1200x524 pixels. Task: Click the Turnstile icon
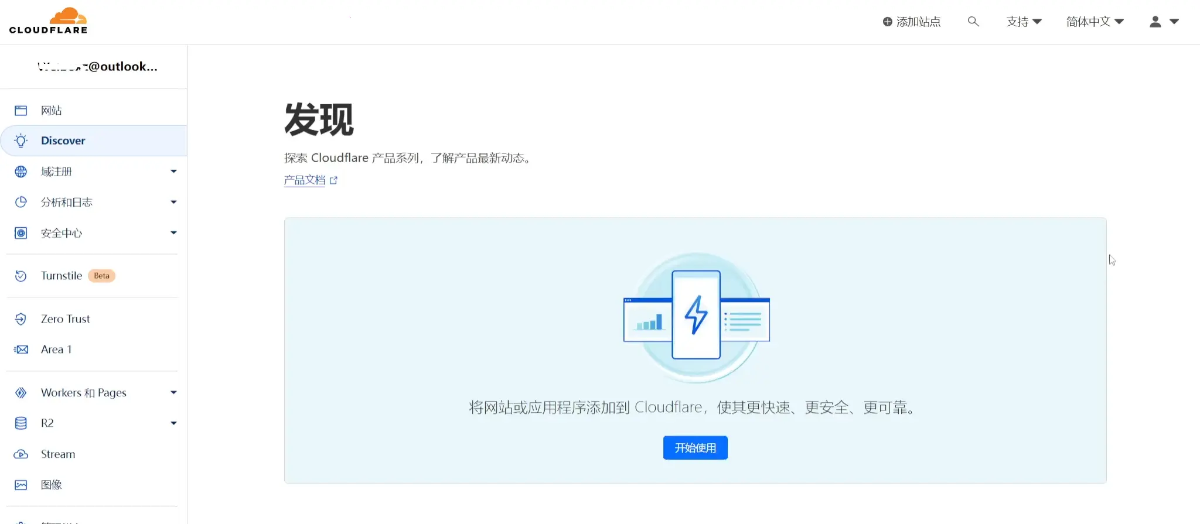(21, 276)
